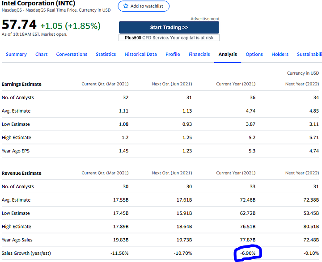Click the Year Ago Sales value 77.87B
This screenshot has width=322, height=262.
(x=248, y=240)
